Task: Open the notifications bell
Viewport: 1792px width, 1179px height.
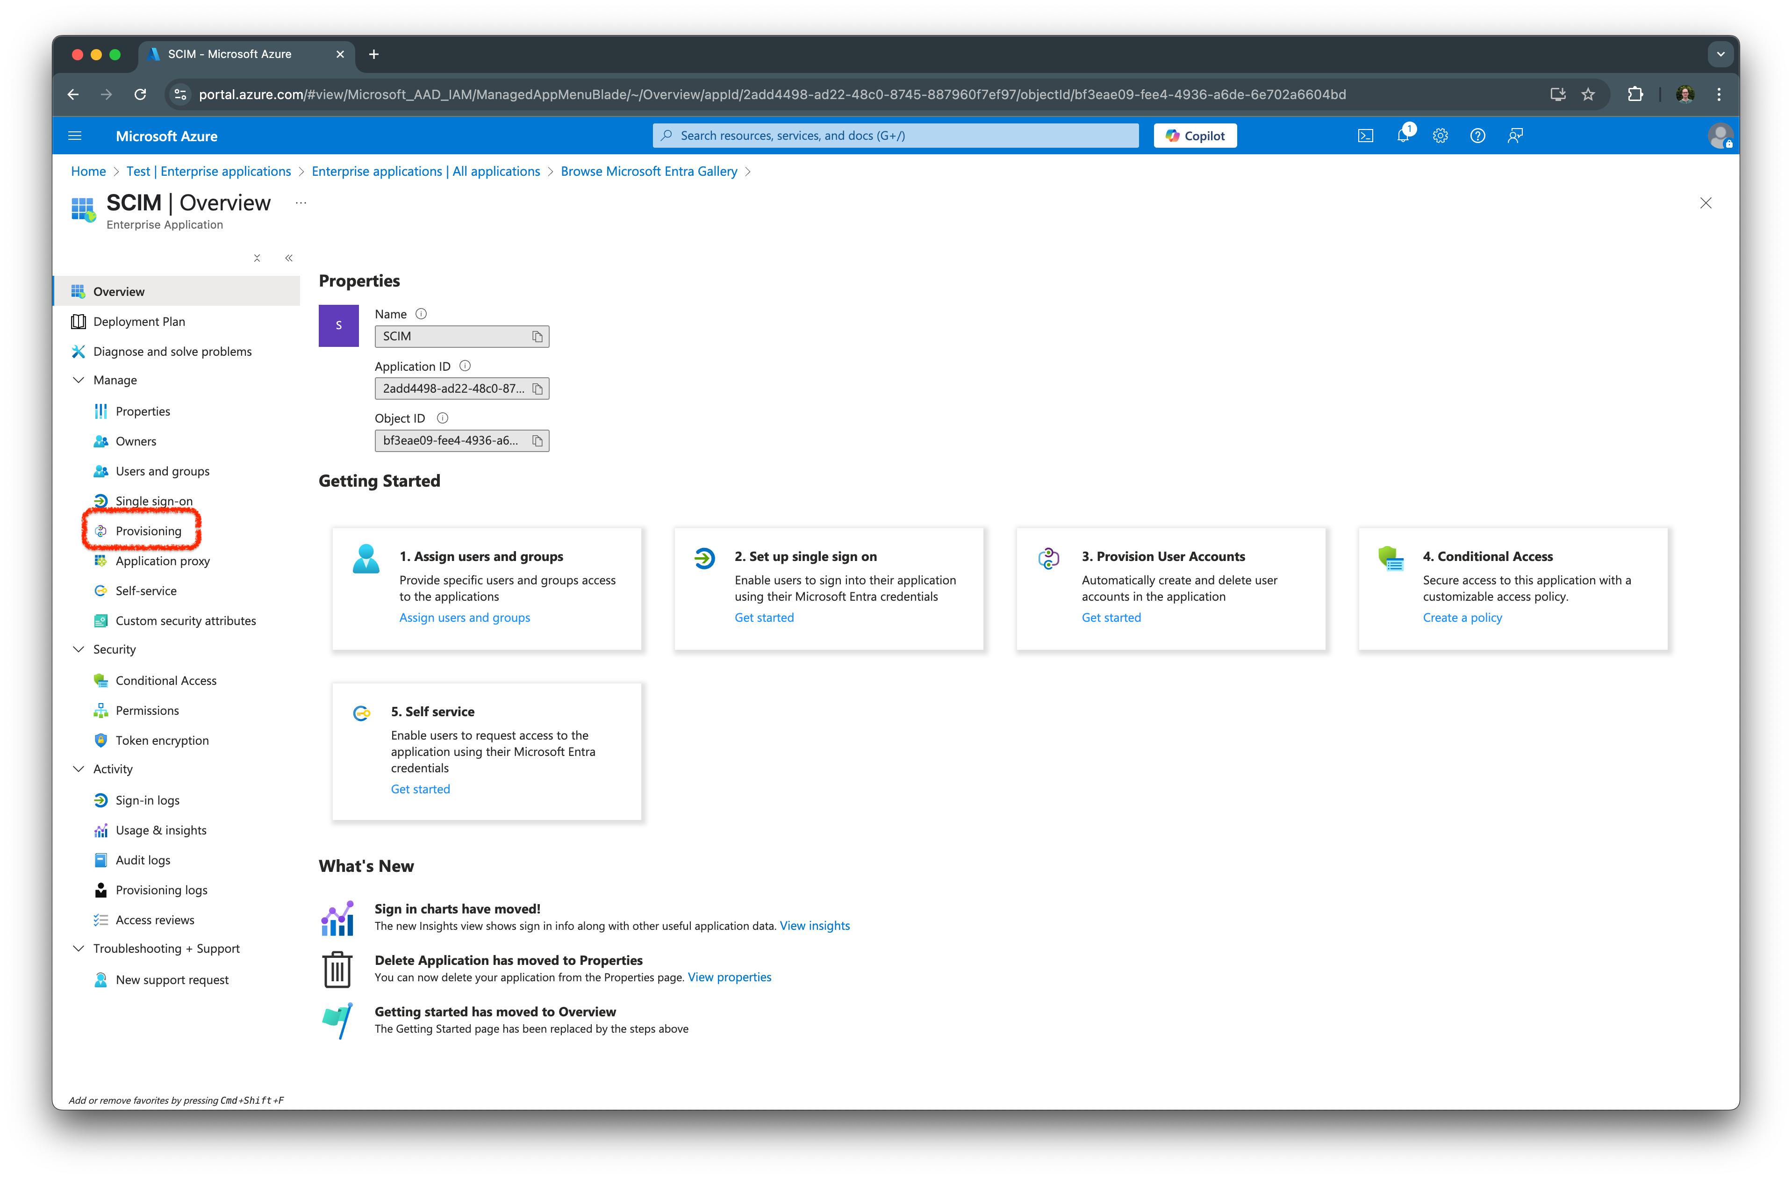Action: 1403,136
